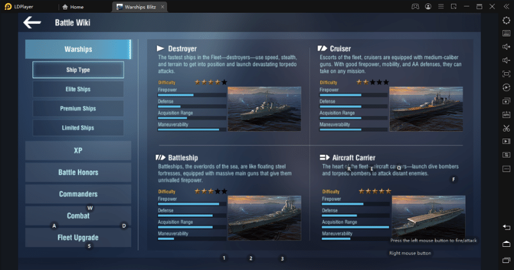The width and height of the screenshot is (514, 270).
Task: Open the XP wiki category
Action: pos(78,150)
